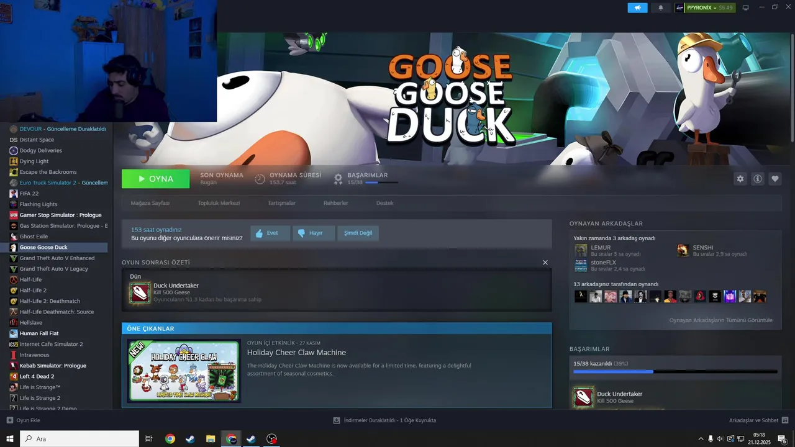This screenshot has width=795, height=447.
Task: Click the Goose Goose Duck library icon
Action: tap(14, 247)
